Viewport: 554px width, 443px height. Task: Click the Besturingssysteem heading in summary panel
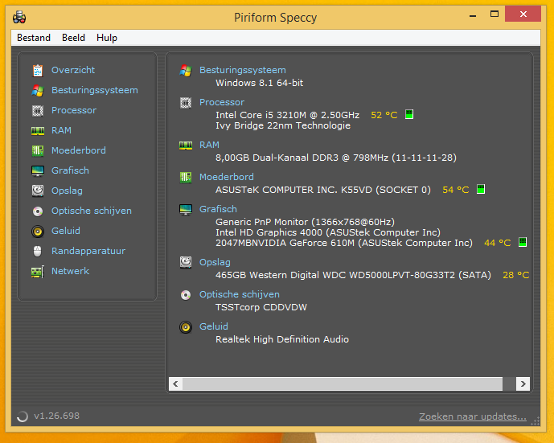(x=242, y=70)
